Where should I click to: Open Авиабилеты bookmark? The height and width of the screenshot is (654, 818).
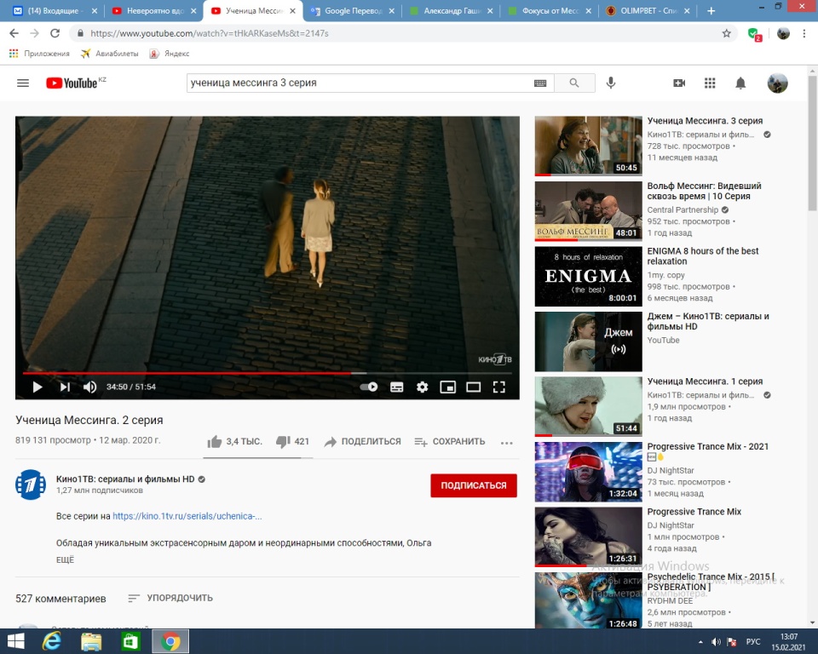(110, 53)
